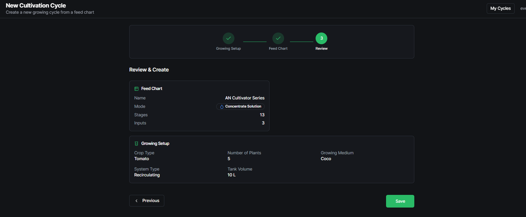Screen dimensions: 526x217
Task: Click the Growing Setup card heading
Action: pos(155,144)
